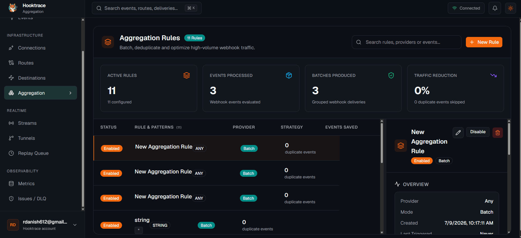
Task: Click the STRING provider tag
Action: [x=160, y=225]
